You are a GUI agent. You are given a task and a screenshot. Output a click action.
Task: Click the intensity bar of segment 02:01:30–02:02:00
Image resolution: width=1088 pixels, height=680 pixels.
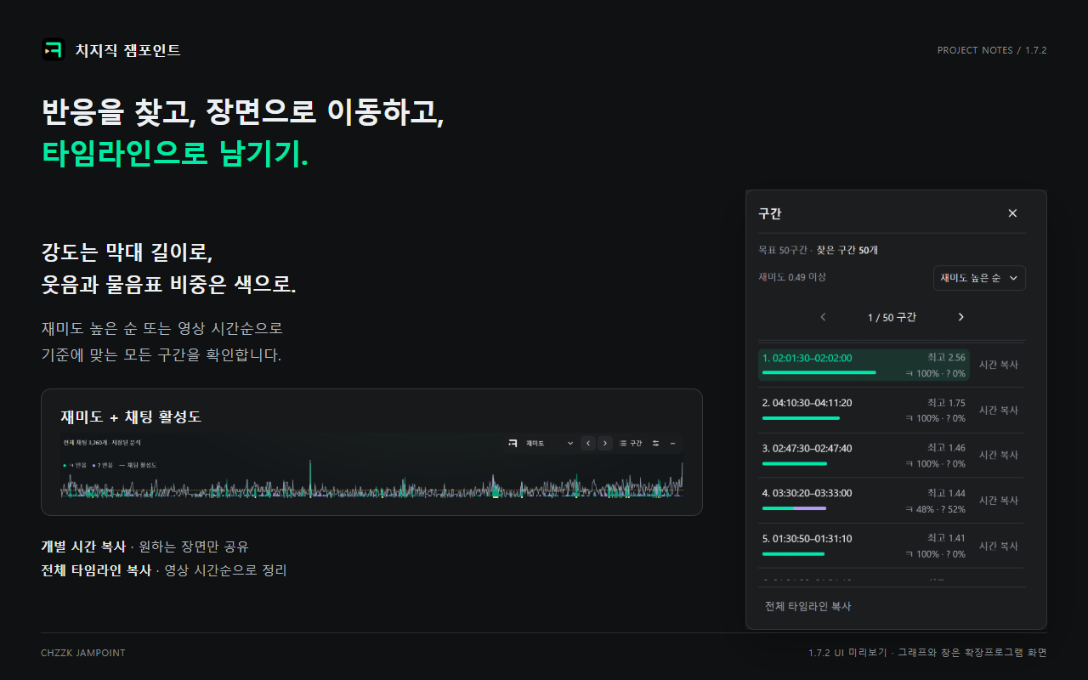pos(819,372)
